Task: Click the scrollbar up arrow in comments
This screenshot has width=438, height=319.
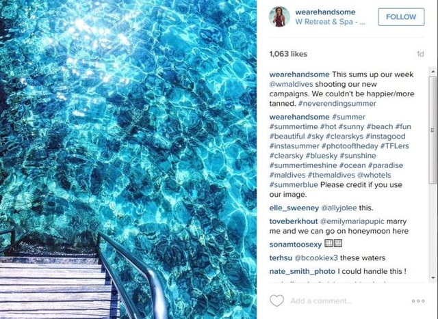Action: coord(433,72)
